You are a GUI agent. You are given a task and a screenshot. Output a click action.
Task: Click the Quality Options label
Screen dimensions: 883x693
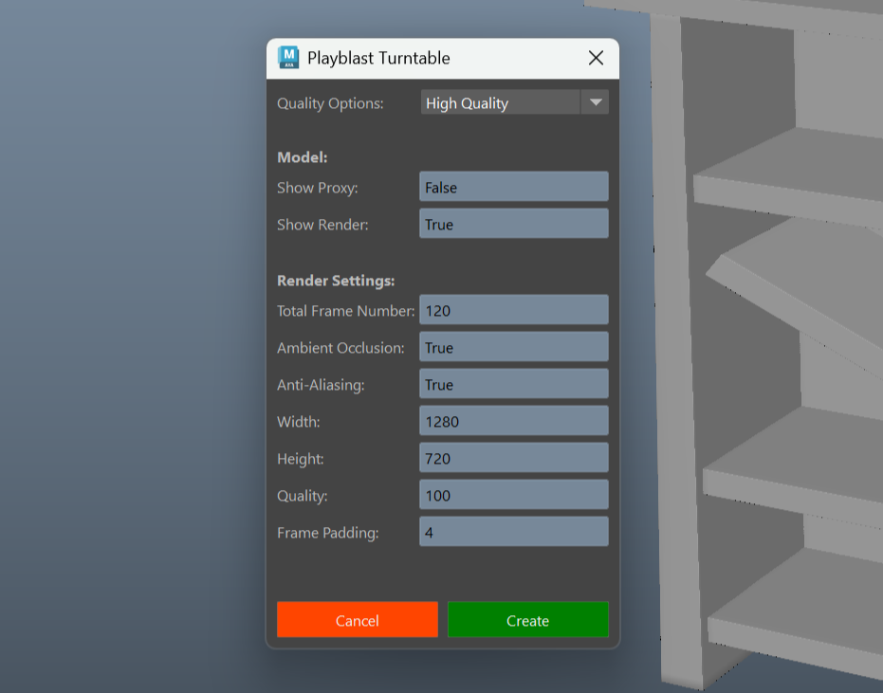click(330, 103)
